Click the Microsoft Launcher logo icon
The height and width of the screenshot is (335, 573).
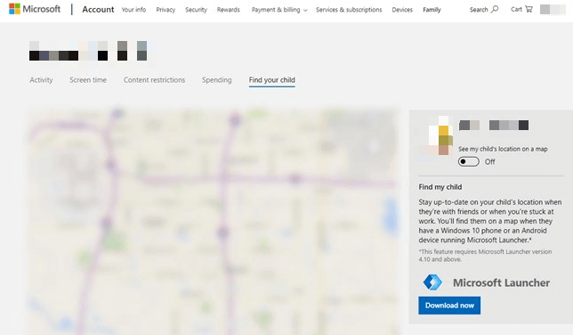[x=432, y=282]
